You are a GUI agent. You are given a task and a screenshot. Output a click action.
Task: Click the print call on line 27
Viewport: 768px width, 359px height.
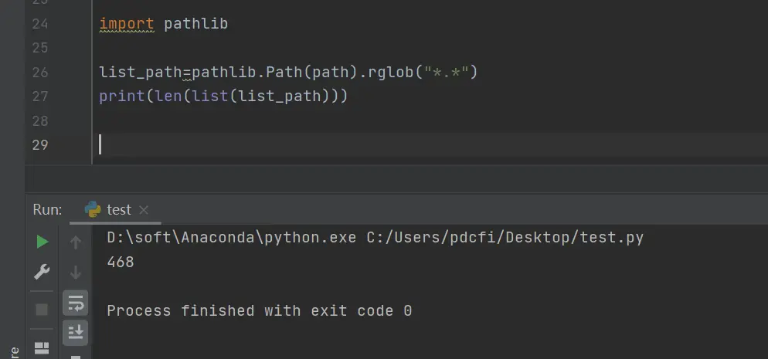122,96
